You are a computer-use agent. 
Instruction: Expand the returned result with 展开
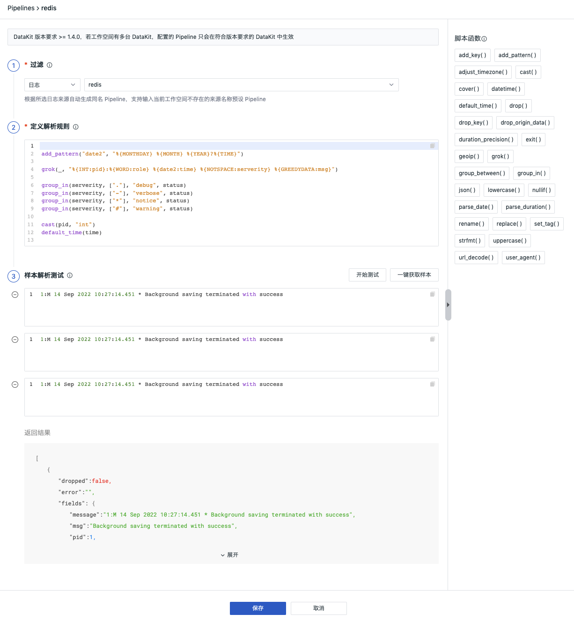pos(229,555)
